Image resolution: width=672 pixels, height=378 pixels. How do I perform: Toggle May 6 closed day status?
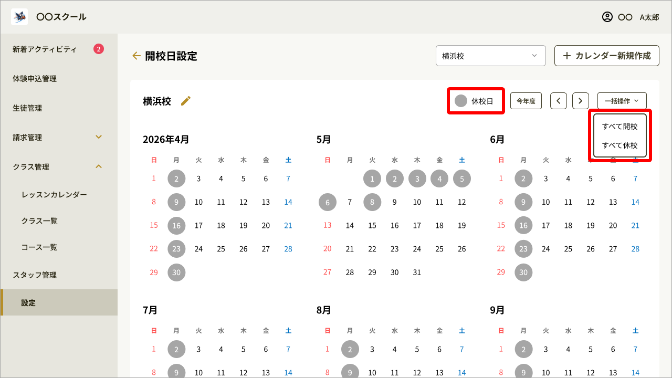(x=328, y=202)
